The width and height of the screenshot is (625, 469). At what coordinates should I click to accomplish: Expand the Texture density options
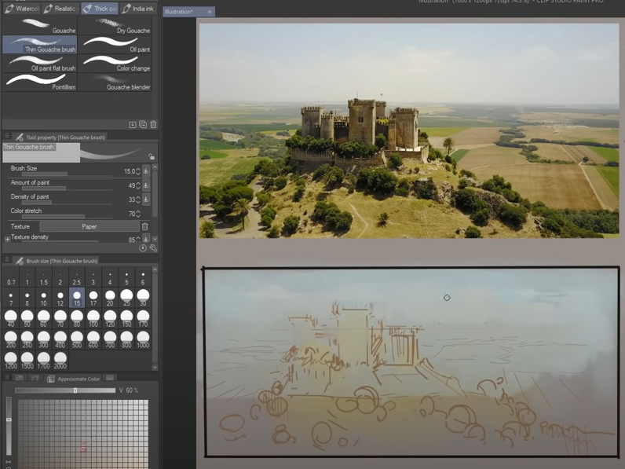[7, 239]
